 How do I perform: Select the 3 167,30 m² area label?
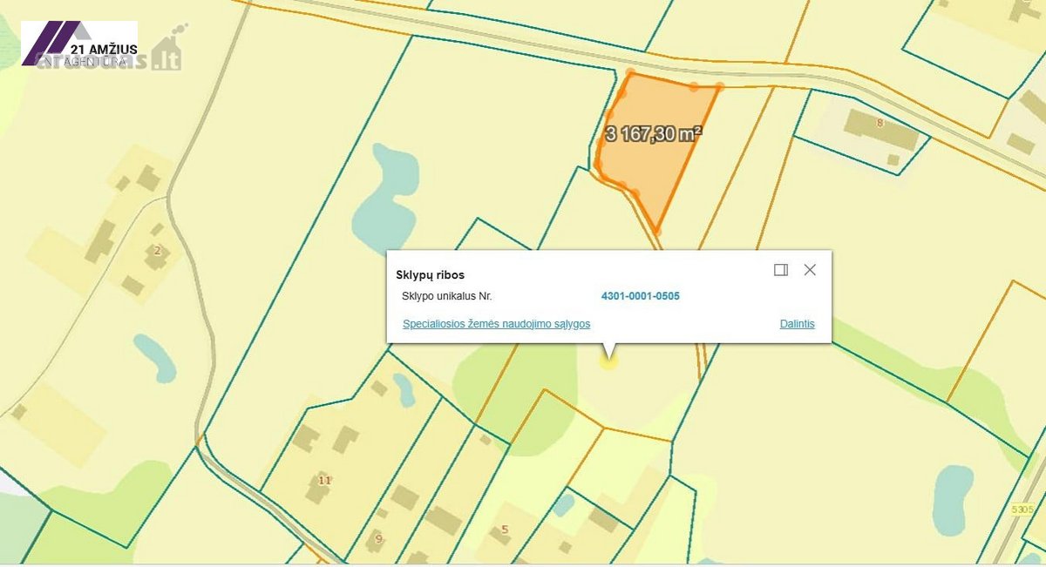click(654, 134)
